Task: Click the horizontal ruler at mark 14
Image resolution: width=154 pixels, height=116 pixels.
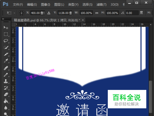Action: pyautogui.click(x=84, y=24)
